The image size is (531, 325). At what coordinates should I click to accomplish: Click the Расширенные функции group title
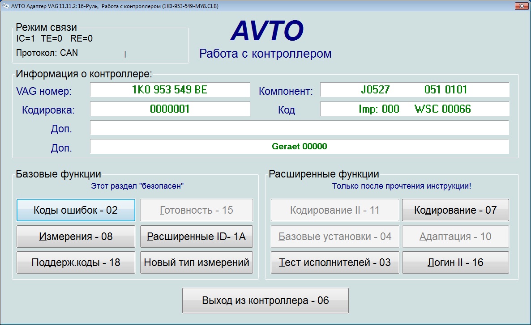[324, 174]
